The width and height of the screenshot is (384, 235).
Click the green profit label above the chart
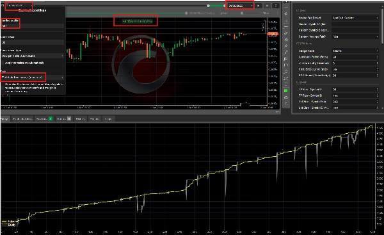137,21
